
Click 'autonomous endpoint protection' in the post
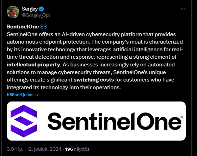pyautogui.click(x=48, y=42)
